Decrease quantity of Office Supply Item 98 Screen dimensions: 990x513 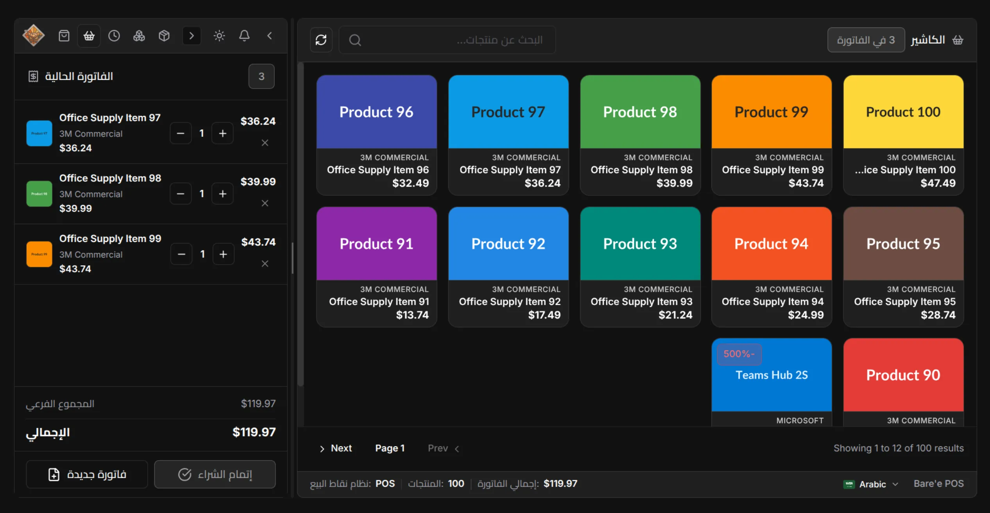coord(181,194)
